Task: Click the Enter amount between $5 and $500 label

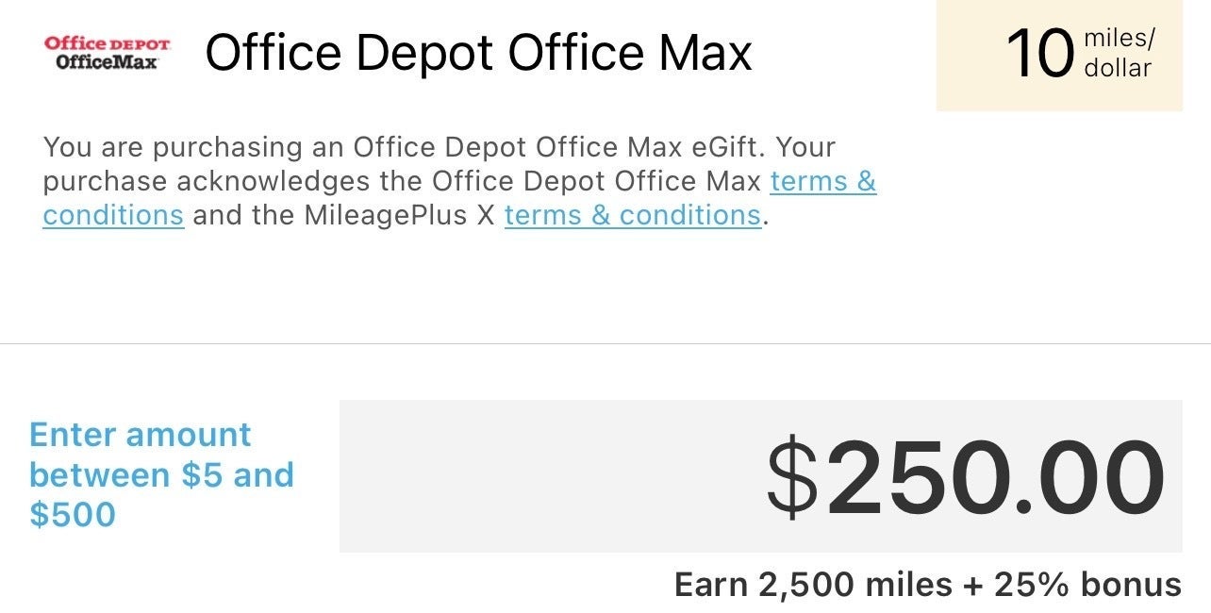Action: coord(160,474)
